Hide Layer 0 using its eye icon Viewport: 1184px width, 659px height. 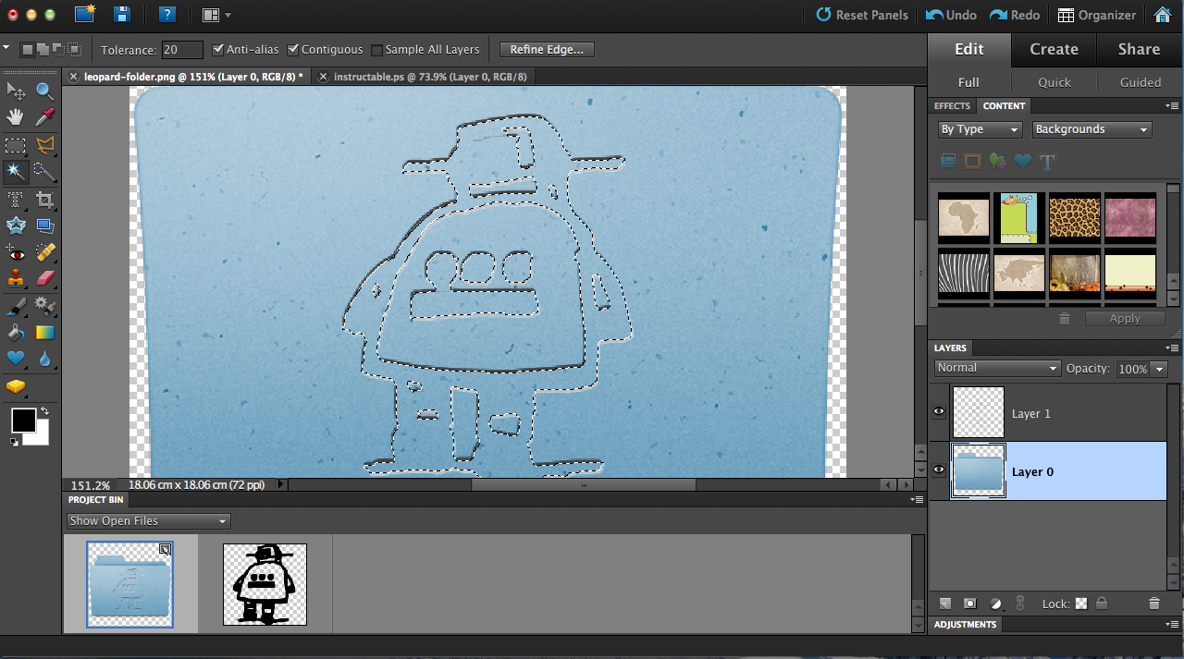(x=940, y=470)
